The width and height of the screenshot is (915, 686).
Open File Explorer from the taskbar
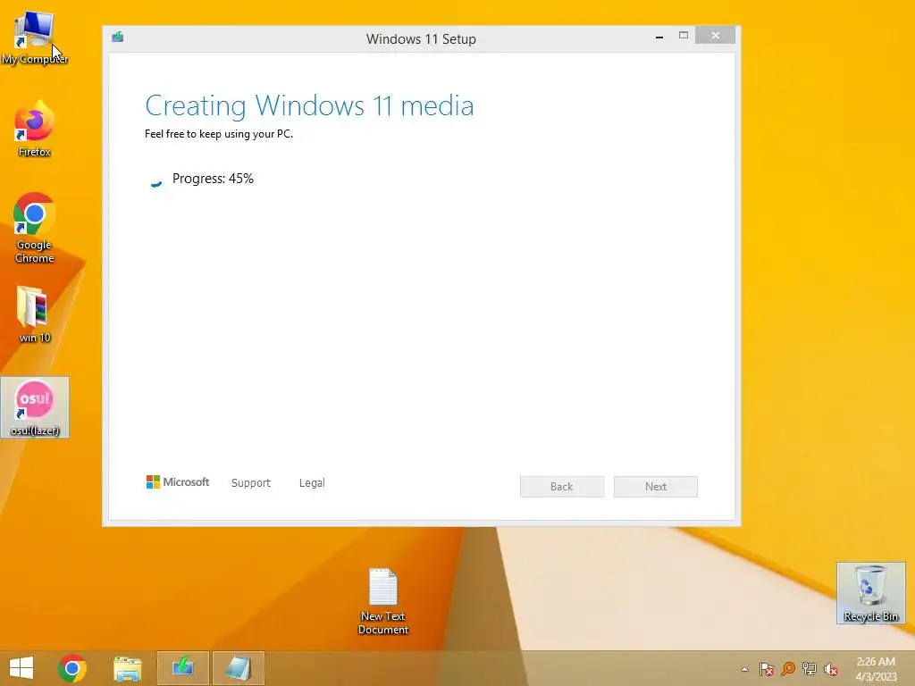click(127, 668)
